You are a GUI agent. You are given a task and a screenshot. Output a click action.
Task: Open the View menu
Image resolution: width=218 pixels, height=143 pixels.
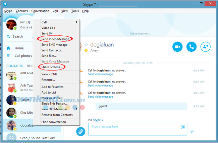pyautogui.click(x=64, y=11)
